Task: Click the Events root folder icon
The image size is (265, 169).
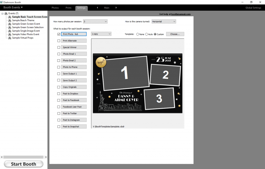Action: (6, 13)
